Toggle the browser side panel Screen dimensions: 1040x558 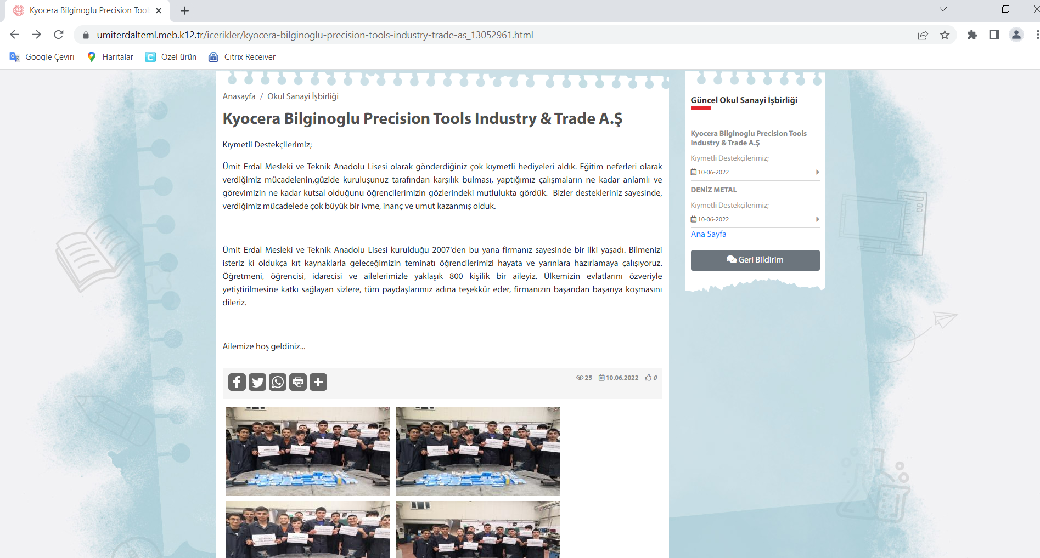coord(994,35)
